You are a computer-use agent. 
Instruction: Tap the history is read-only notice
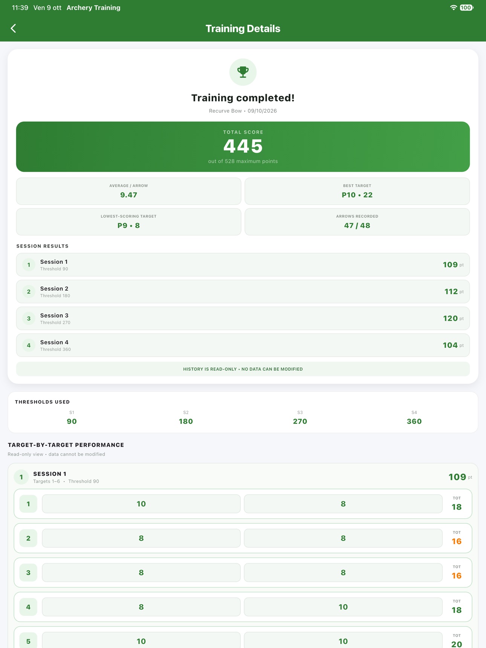pyautogui.click(x=243, y=369)
